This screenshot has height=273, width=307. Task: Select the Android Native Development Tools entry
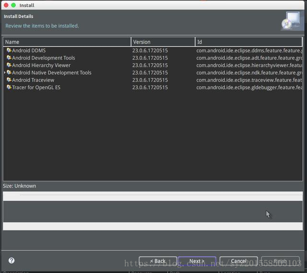pyautogui.click(x=52, y=72)
